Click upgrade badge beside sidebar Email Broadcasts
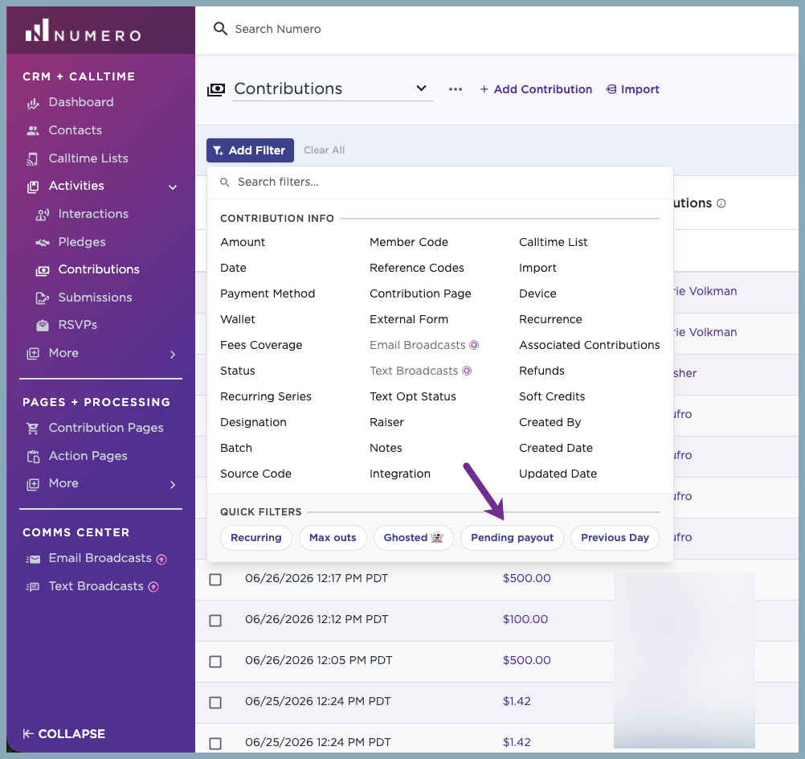Image resolution: width=805 pixels, height=759 pixels. pos(161,559)
